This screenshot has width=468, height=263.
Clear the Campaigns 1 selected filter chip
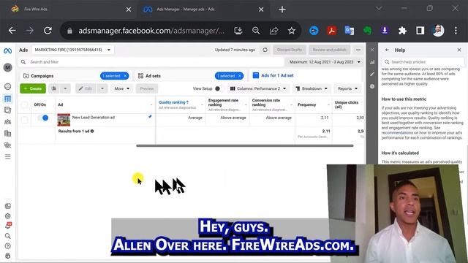click(x=125, y=76)
